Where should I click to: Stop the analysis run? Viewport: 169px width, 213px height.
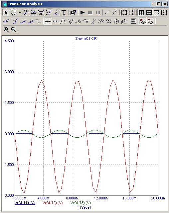click(x=90, y=13)
